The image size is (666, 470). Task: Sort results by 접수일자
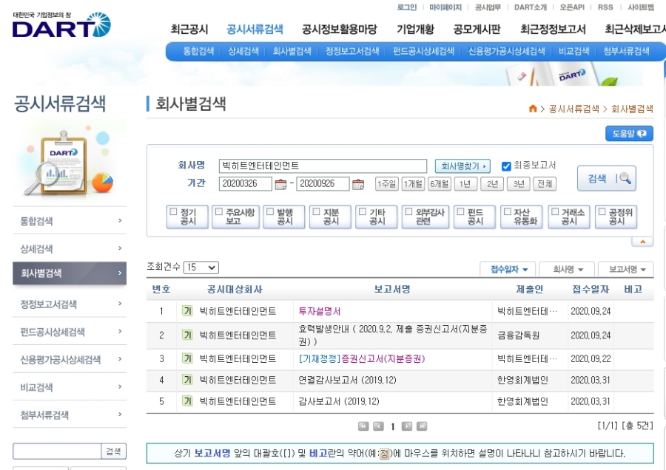pos(508,269)
